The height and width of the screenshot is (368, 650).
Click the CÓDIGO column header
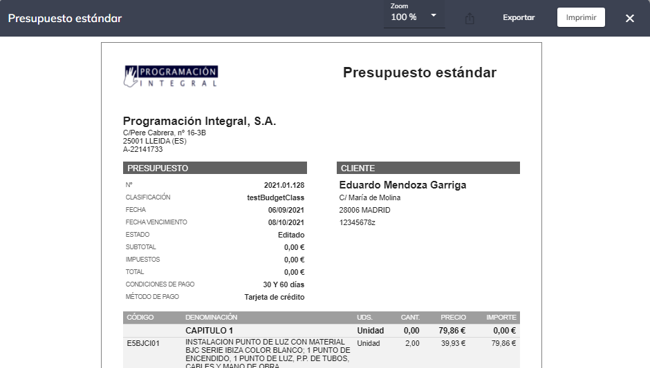point(140,318)
